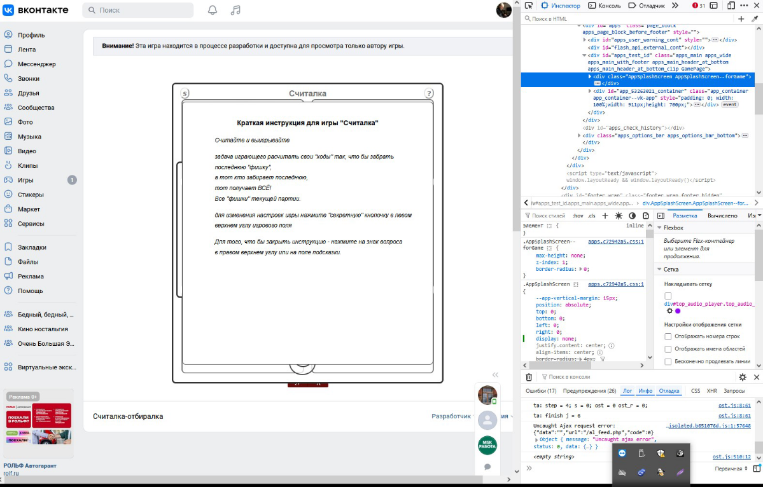Image resolution: width=763 pixels, height=487 pixels.
Task: Enable 'Отображать номера строк' checkbox
Action: point(668,336)
